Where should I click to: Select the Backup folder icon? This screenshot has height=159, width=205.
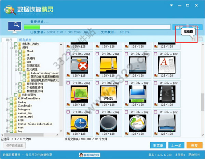click(15, 102)
